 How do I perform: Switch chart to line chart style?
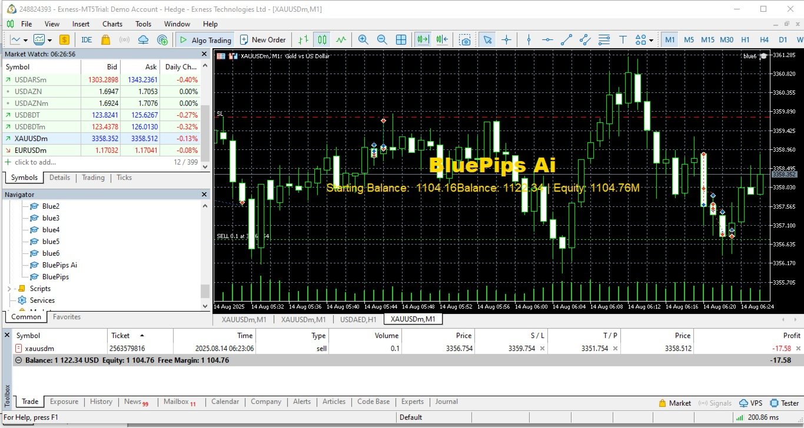coord(341,40)
